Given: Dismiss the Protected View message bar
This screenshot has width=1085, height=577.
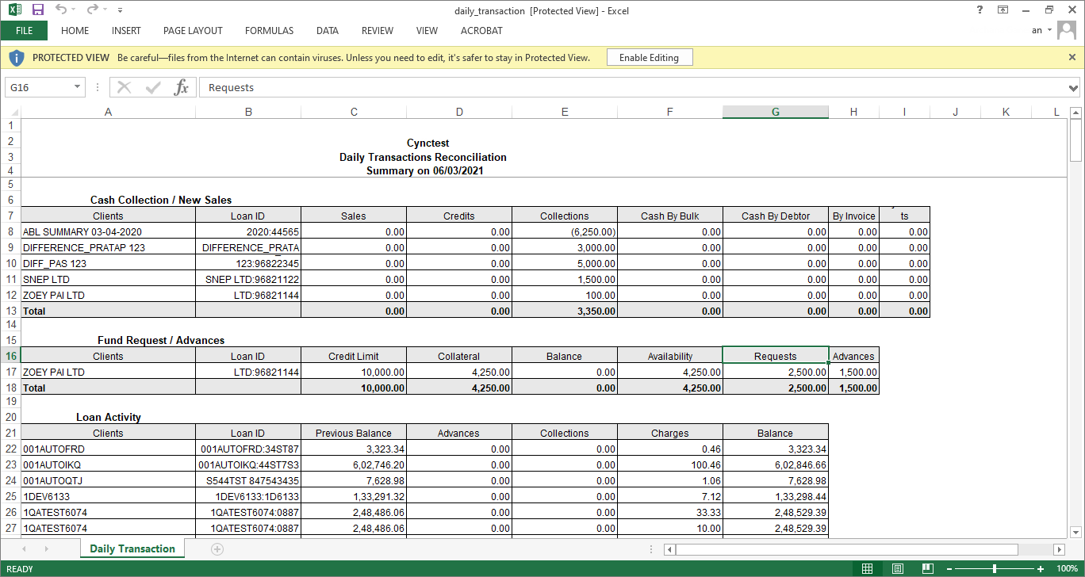Looking at the screenshot, I should point(1072,57).
